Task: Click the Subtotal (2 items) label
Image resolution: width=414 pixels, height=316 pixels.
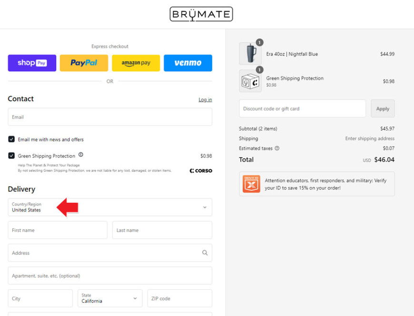Action: [258, 128]
